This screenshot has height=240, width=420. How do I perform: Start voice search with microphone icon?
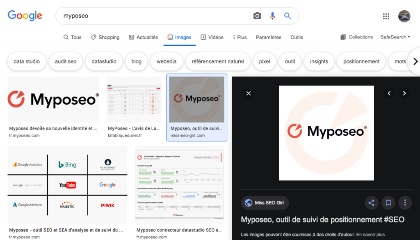coord(272,16)
